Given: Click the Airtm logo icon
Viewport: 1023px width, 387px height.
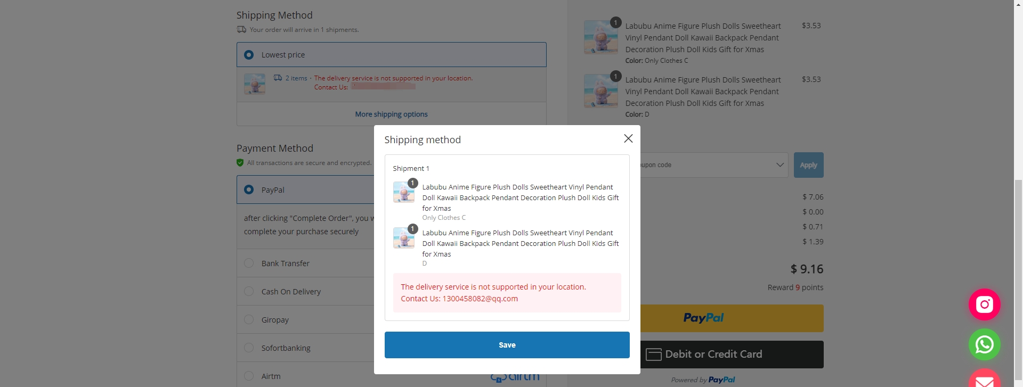Looking at the screenshot, I should point(515,377).
